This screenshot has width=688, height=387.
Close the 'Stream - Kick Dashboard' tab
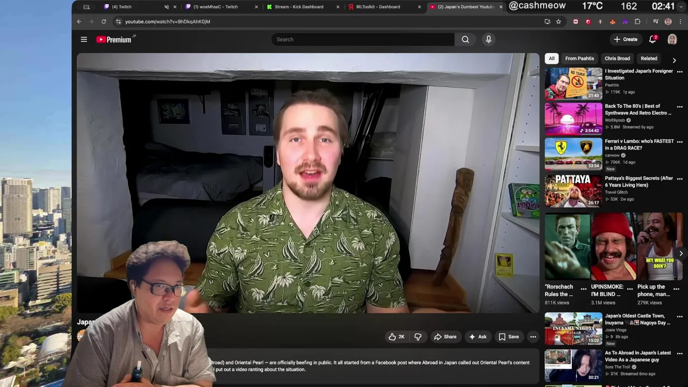[x=338, y=7]
